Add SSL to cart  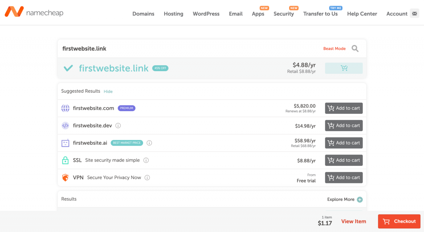[x=344, y=160]
